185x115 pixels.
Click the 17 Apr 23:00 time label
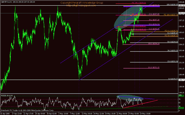[x=17, y=114]
